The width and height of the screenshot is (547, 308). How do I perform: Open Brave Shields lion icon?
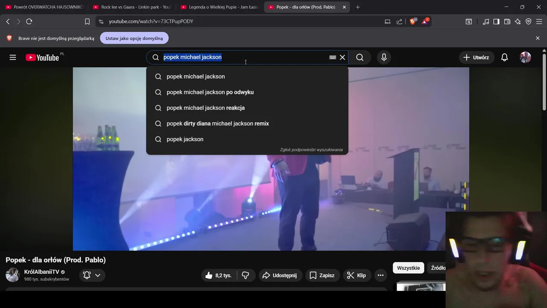tap(413, 21)
